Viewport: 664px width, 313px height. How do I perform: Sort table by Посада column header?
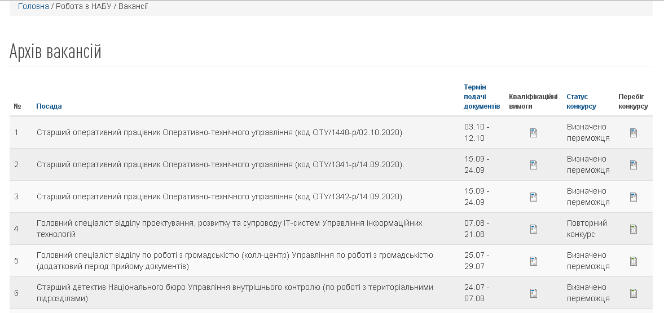point(49,106)
